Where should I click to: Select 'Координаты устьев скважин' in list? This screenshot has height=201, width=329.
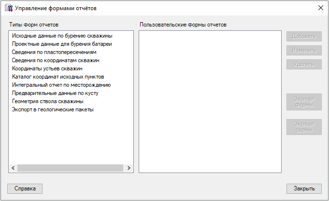coord(47,68)
